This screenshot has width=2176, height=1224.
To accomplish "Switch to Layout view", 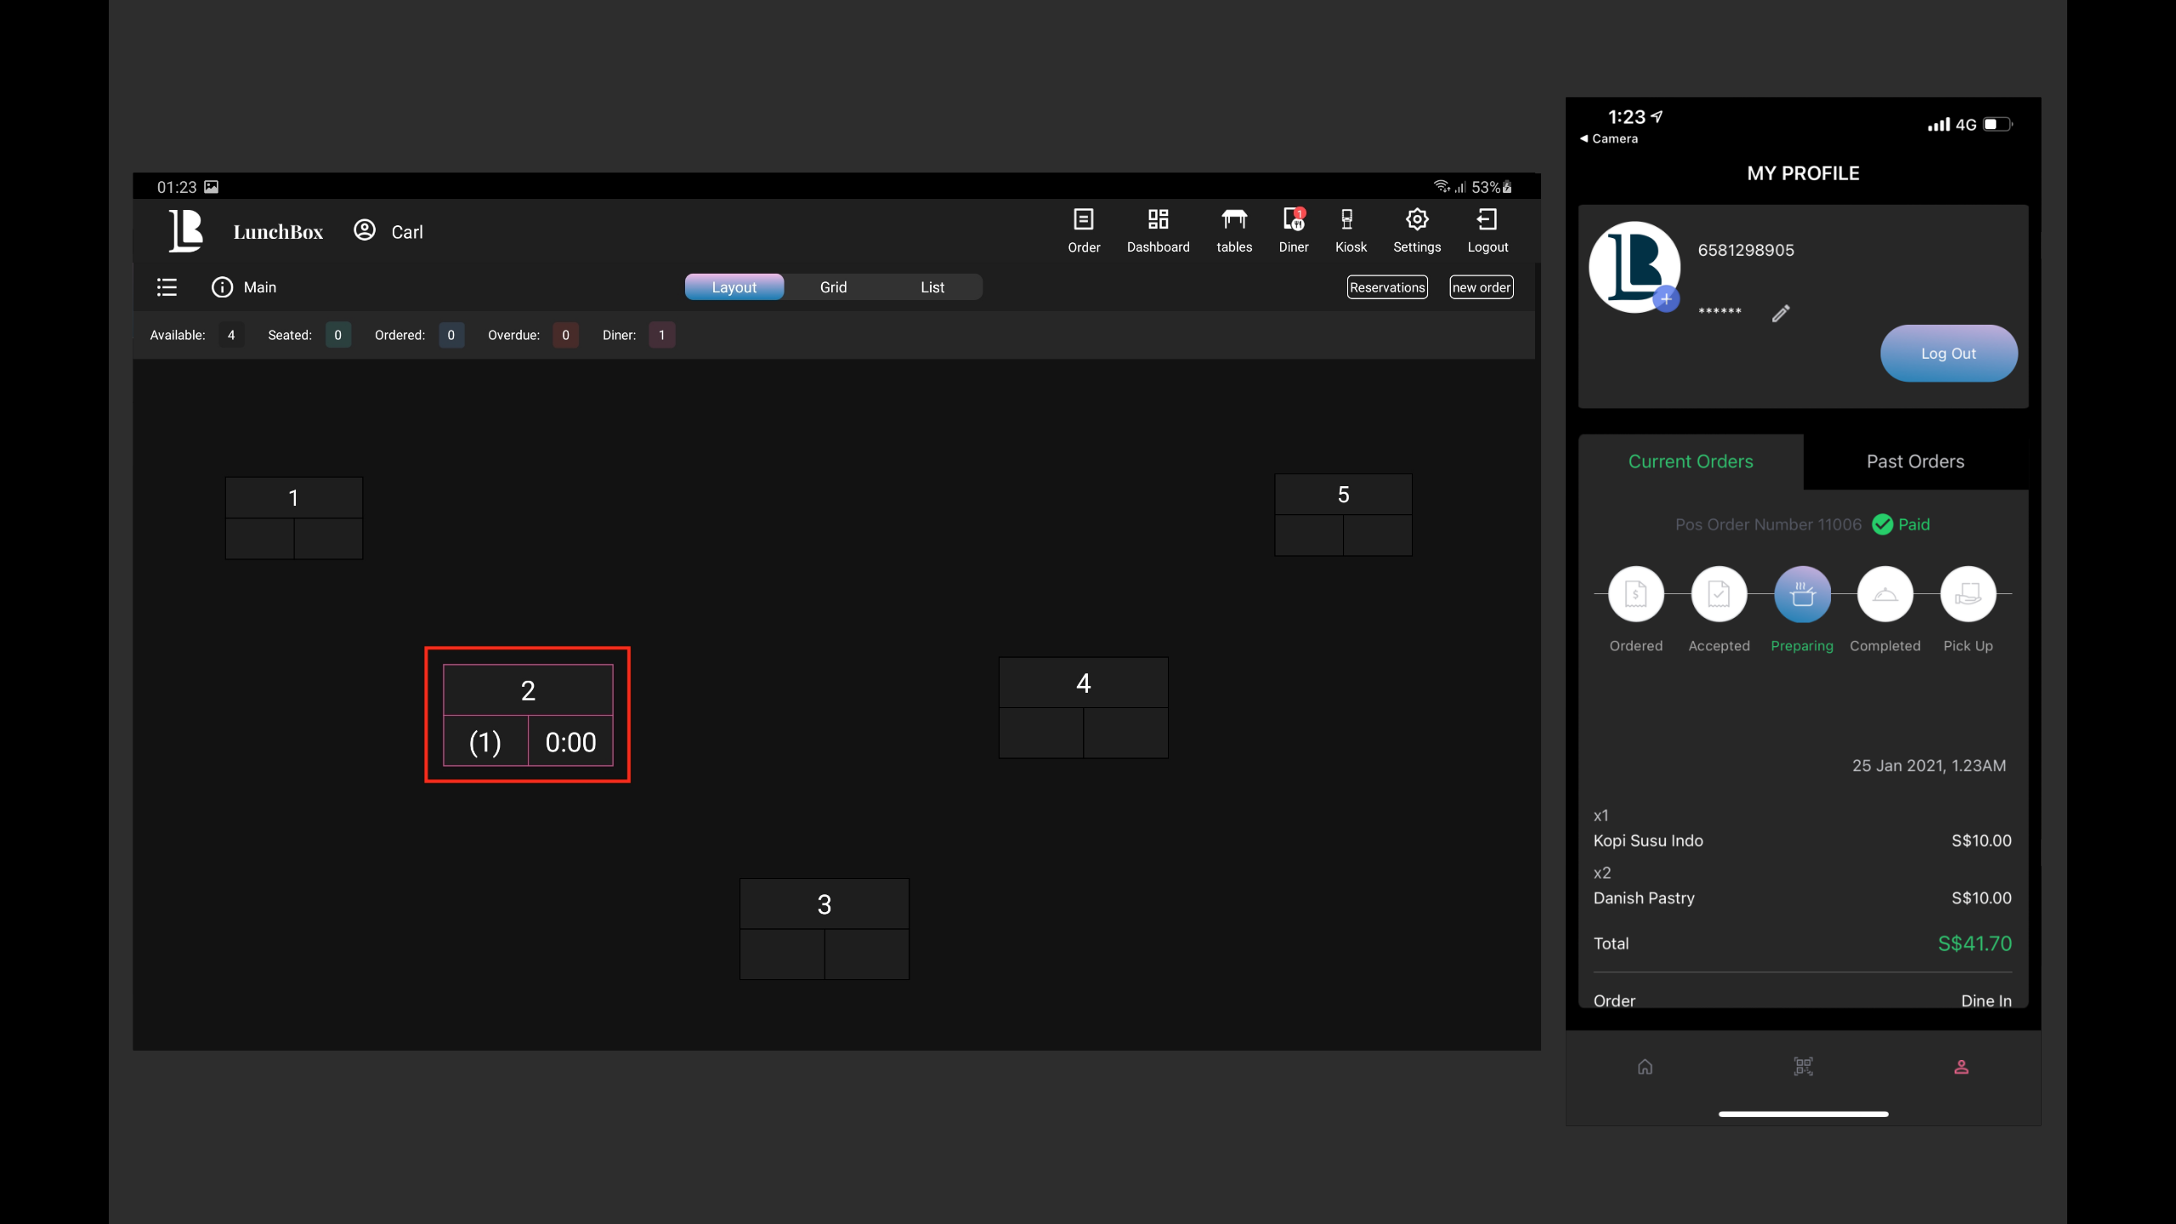I will 734,287.
